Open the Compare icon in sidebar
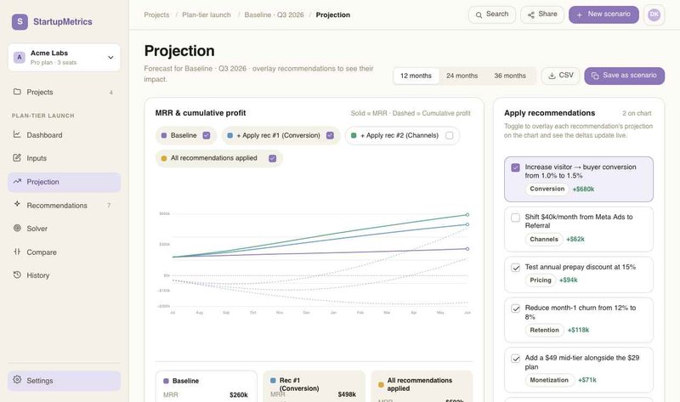The height and width of the screenshot is (402, 680). pyautogui.click(x=17, y=252)
